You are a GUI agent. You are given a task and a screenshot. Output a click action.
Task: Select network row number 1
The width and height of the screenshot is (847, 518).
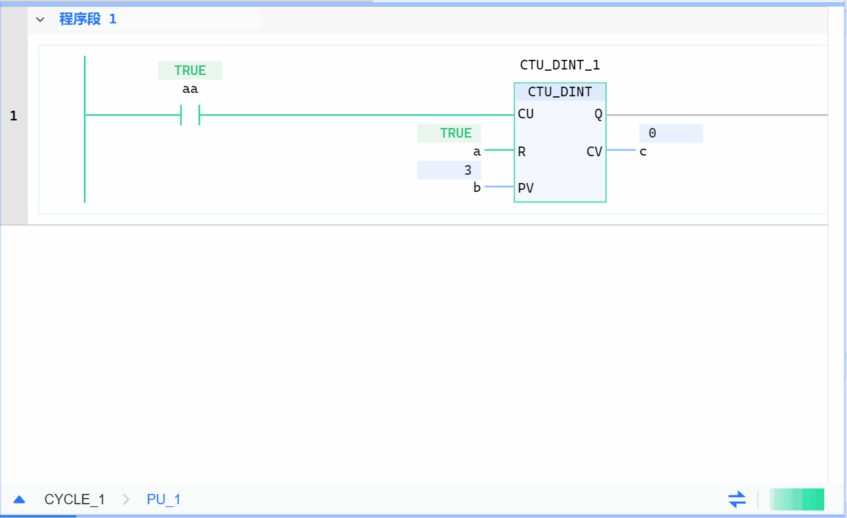pos(14,116)
